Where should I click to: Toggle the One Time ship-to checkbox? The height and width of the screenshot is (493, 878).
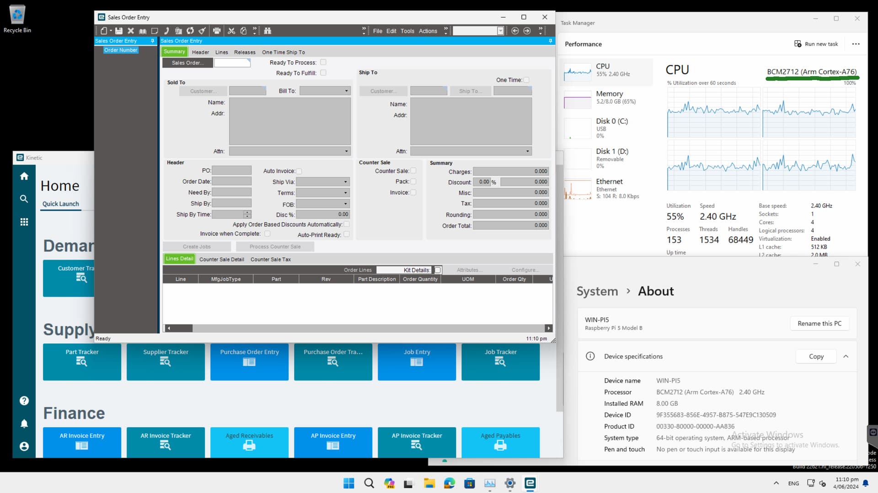click(x=526, y=80)
